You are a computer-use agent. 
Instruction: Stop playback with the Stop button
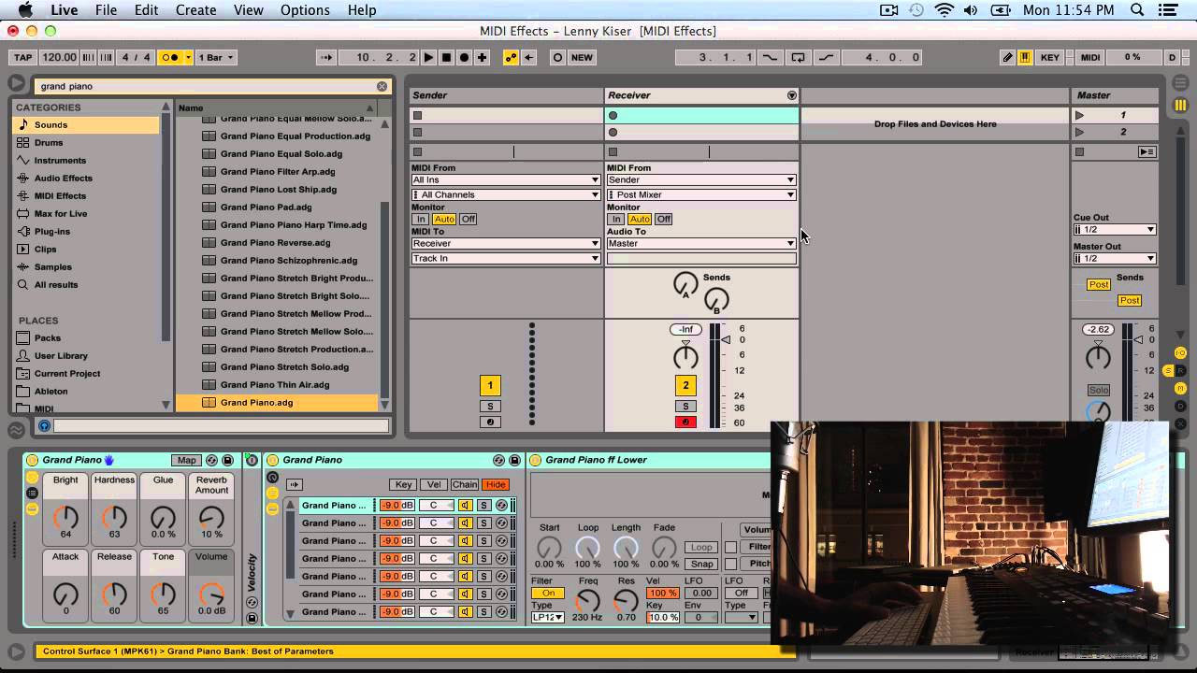[446, 57]
